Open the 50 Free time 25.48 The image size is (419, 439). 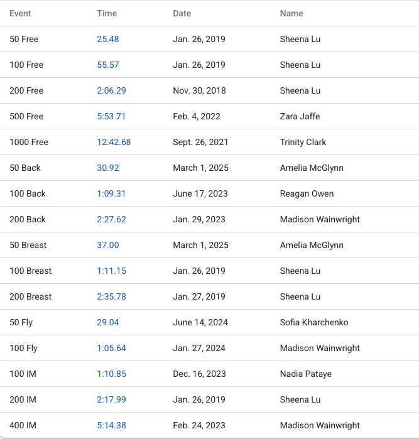tap(108, 39)
